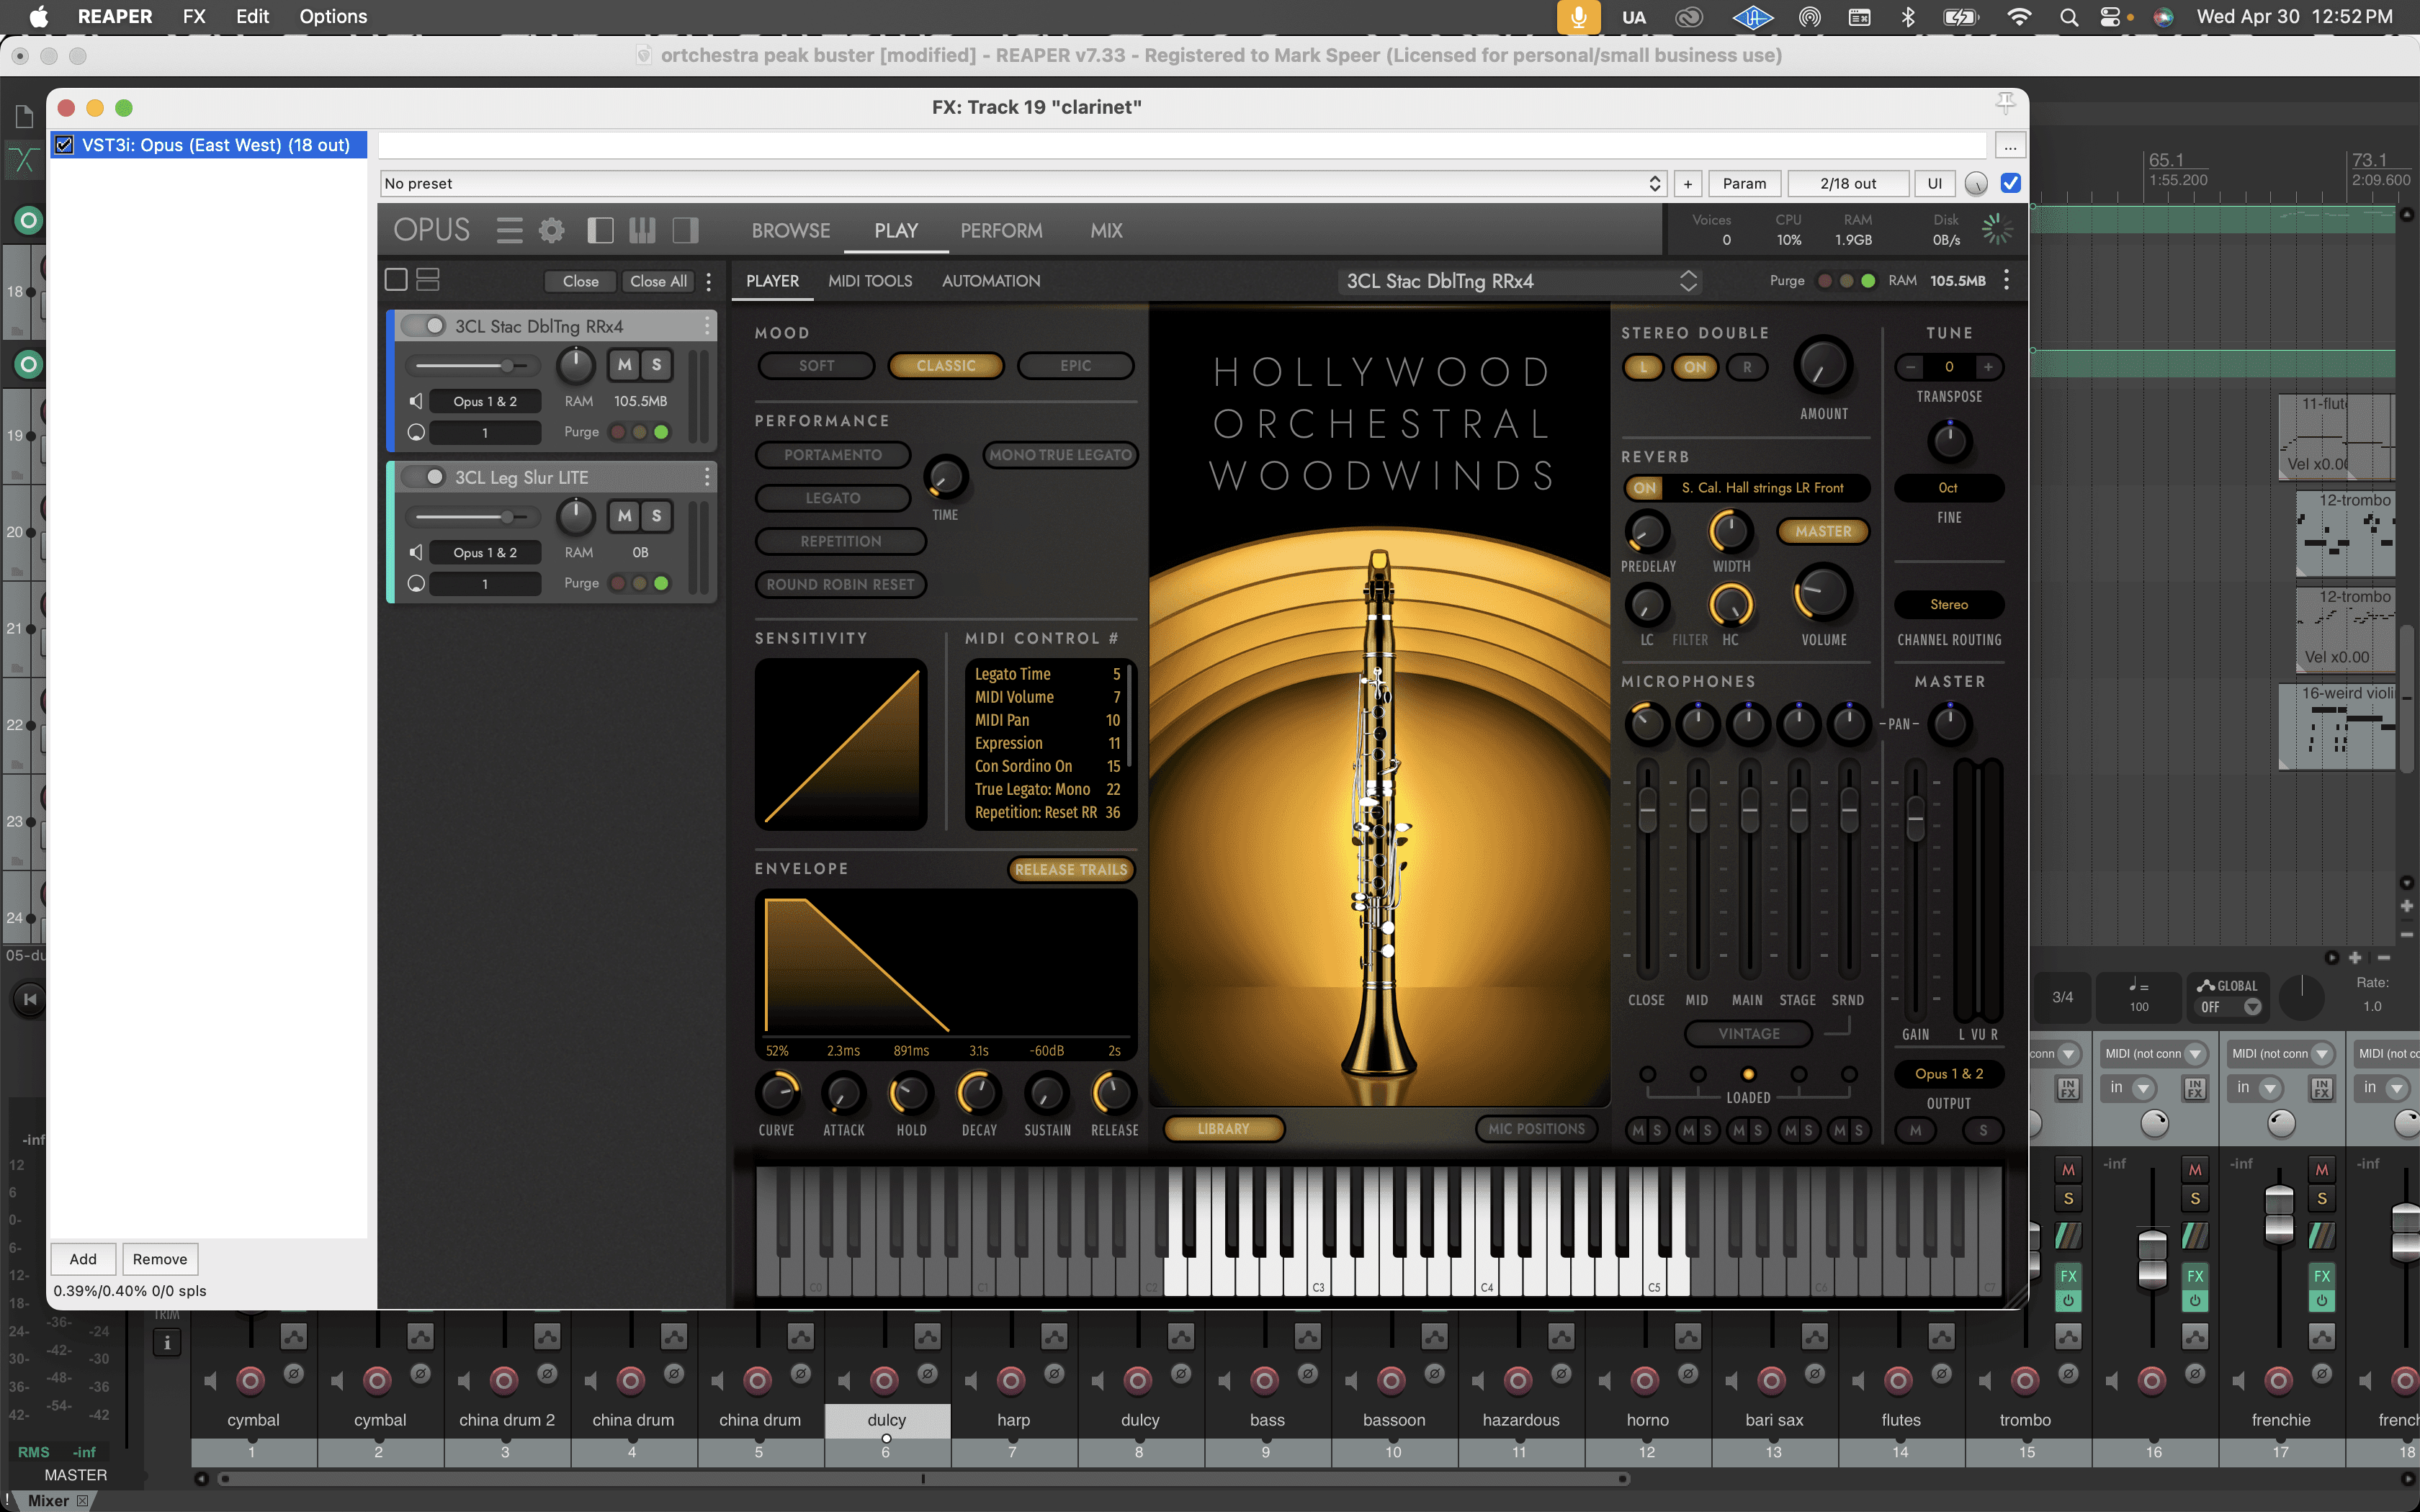Open the AUTOMATION tab
Viewport: 2420px width, 1512px height.
[x=991, y=281]
